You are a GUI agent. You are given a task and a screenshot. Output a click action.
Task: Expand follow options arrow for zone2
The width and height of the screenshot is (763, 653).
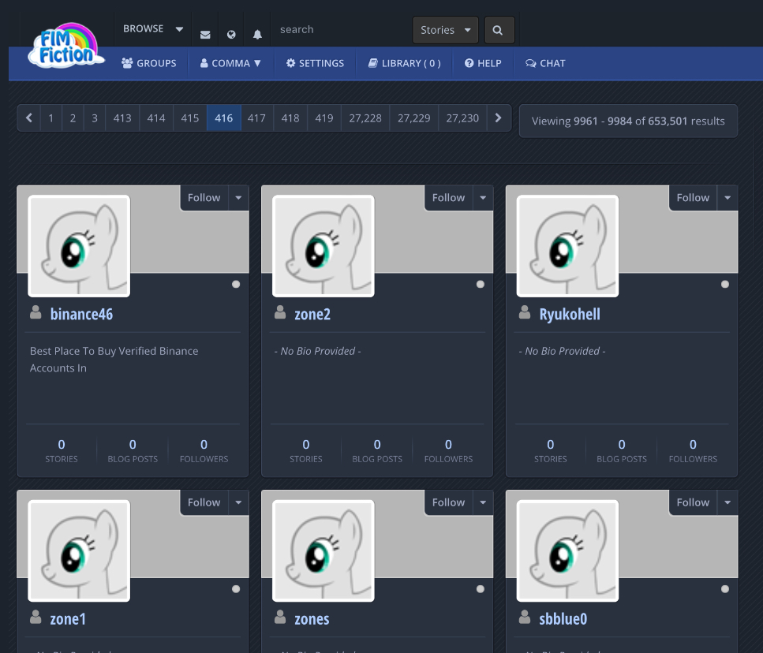click(x=483, y=198)
